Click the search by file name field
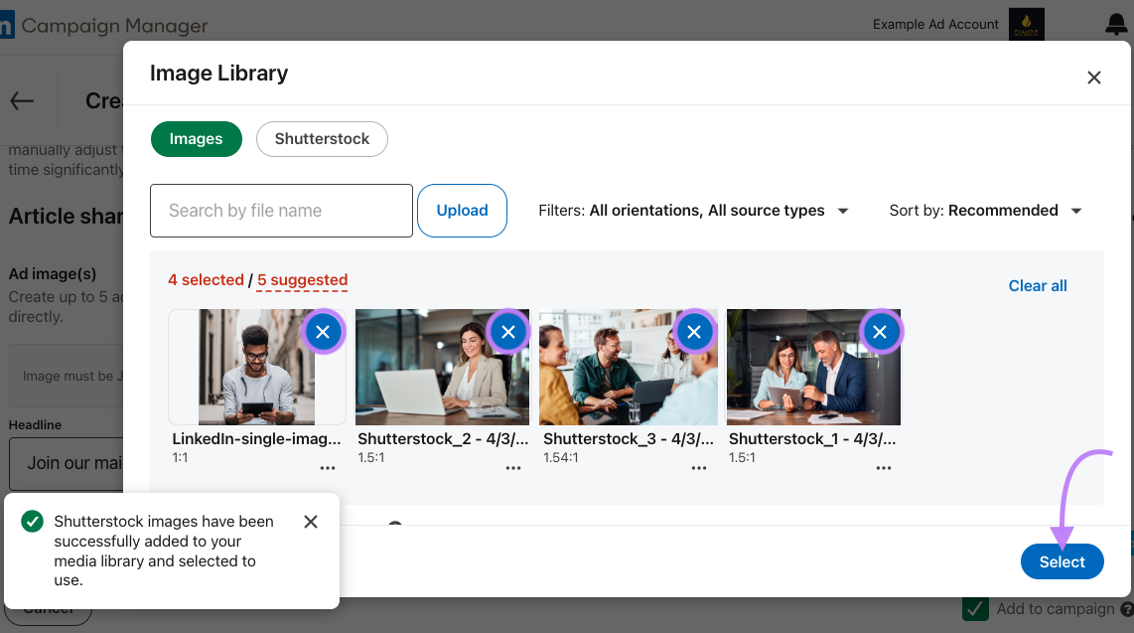Screen dimensions: 1134x633 click(281, 210)
